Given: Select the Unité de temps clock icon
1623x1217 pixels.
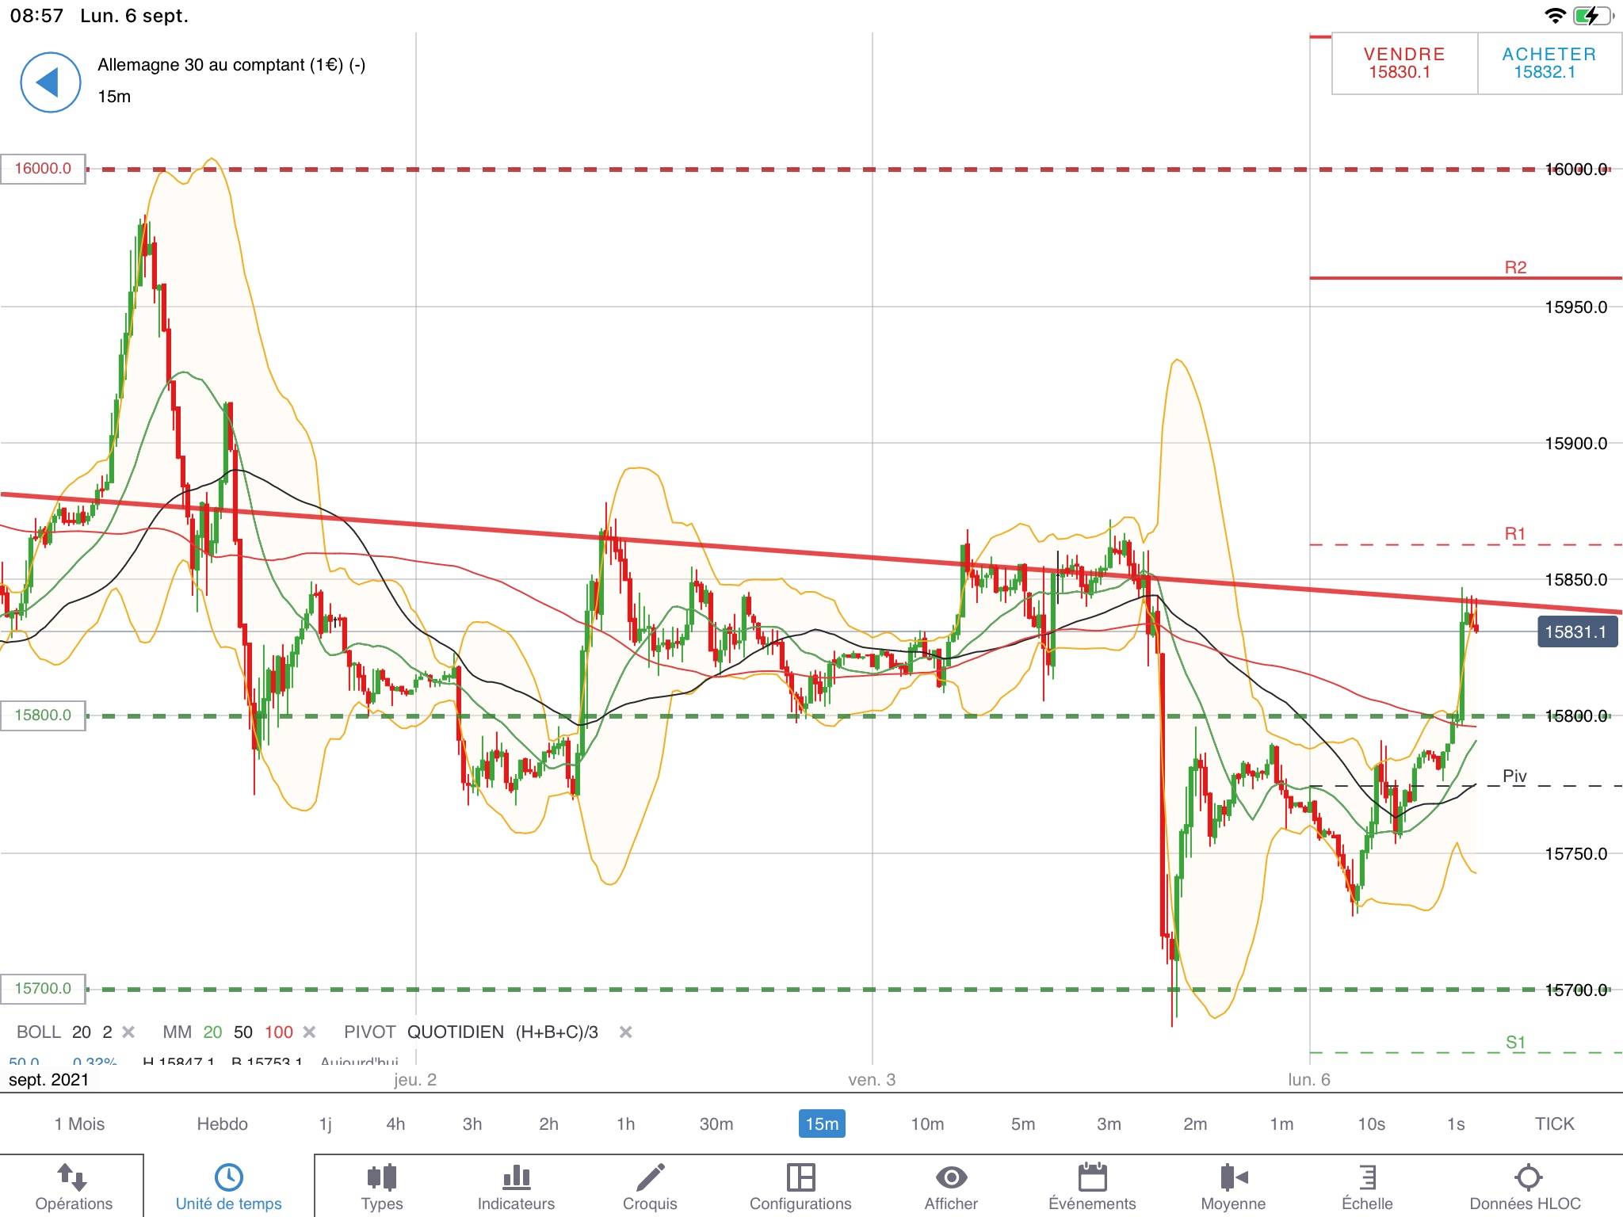Looking at the screenshot, I should coord(228,1177).
